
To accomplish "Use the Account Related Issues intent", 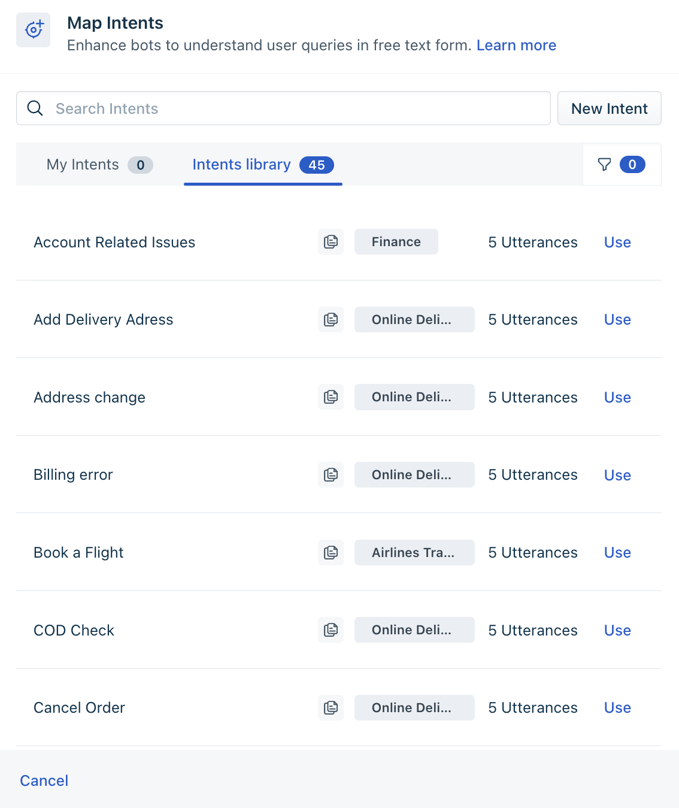I will coord(617,243).
